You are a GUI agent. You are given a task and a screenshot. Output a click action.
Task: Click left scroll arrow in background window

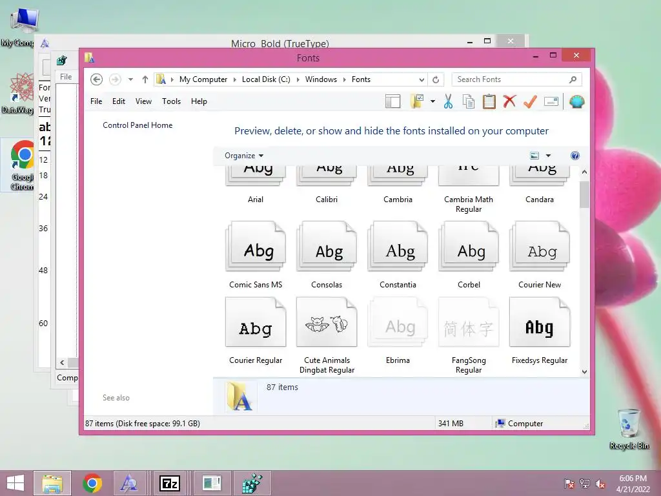(62, 363)
